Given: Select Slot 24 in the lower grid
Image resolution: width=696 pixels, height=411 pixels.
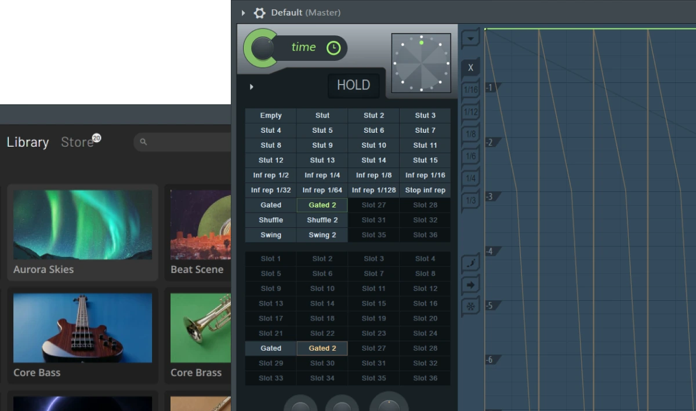Looking at the screenshot, I should pyautogui.click(x=425, y=333).
